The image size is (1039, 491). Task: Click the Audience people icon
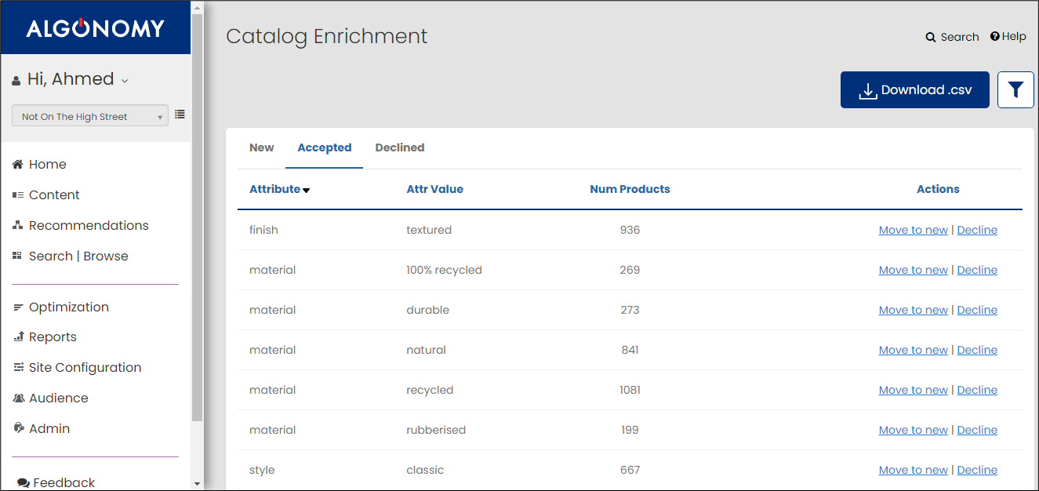tap(17, 398)
